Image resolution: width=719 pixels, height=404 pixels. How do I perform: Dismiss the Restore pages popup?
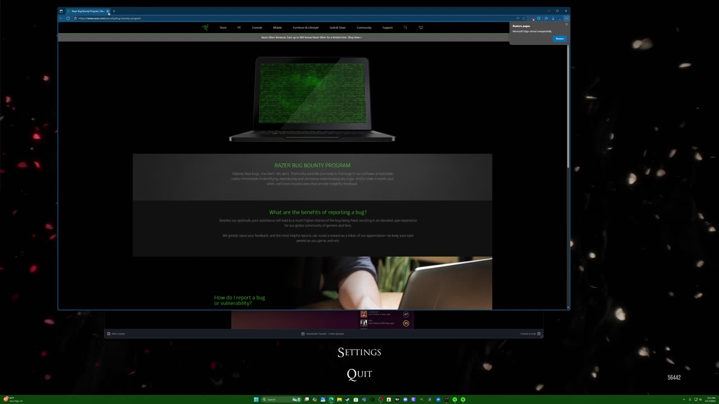(x=566, y=24)
